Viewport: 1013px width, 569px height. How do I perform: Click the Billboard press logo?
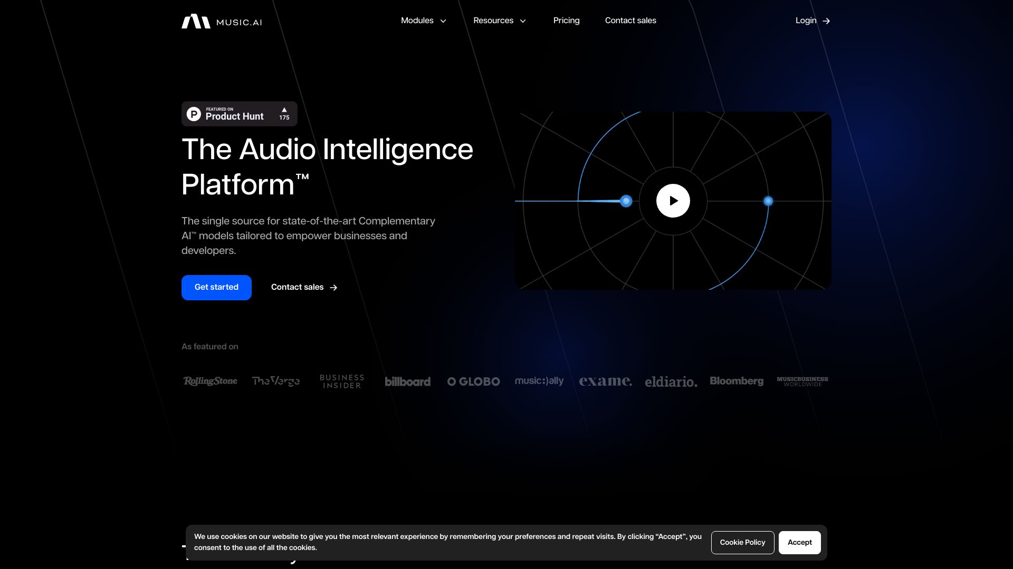[407, 381]
